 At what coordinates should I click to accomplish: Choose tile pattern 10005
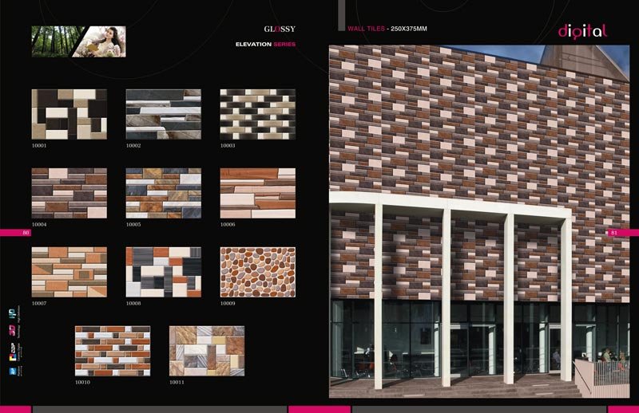click(x=163, y=193)
